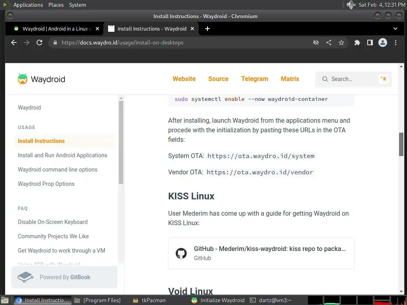The width and height of the screenshot is (407, 305).
Task: Close the Waydroid Android in Linux tab
Action: [97, 29]
